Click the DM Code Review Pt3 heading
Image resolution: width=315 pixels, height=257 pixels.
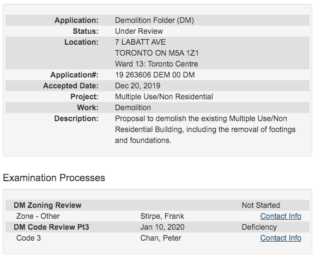click(x=51, y=227)
